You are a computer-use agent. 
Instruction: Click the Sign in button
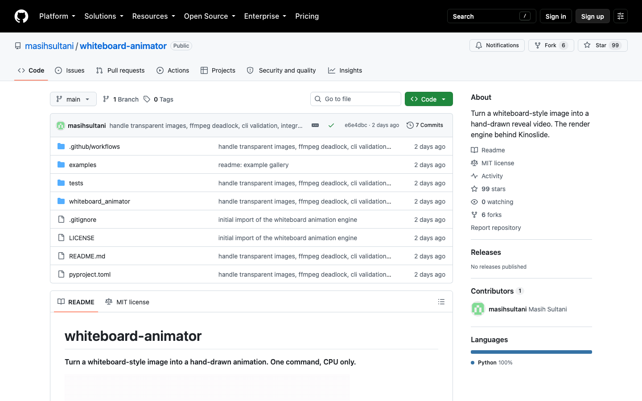556,16
